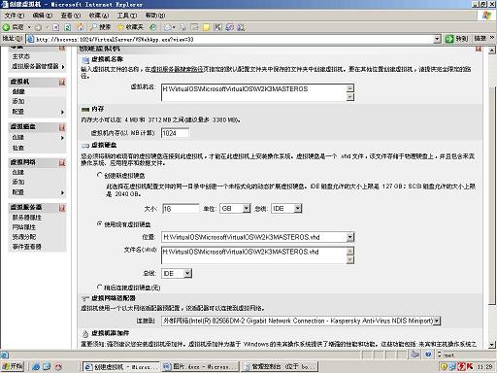The width and height of the screenshot is (497, 373).
Task: Open the 查看(V) menu
Action: pyautogui.click(x=71, y=16)
